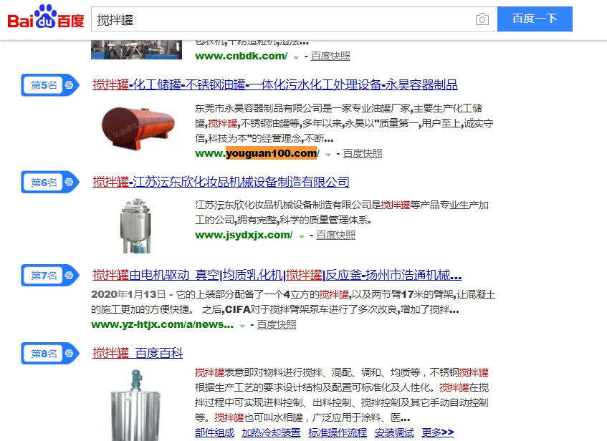This screenshot has width=607, height=441.
Task: Open the 加热冷却装置 sublink
Action: point(271,432)
